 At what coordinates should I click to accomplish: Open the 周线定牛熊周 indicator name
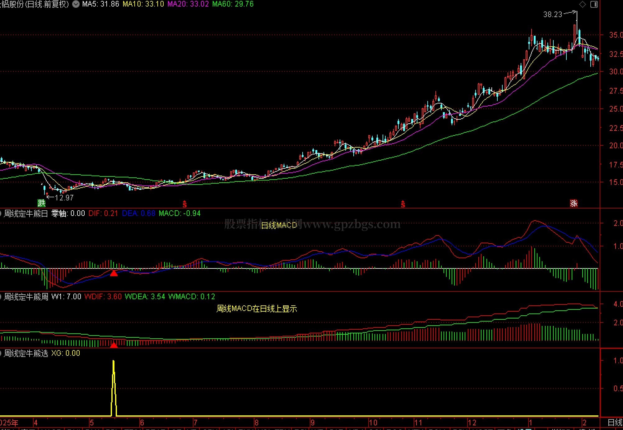pyautogui.click(x=26, y=297)
